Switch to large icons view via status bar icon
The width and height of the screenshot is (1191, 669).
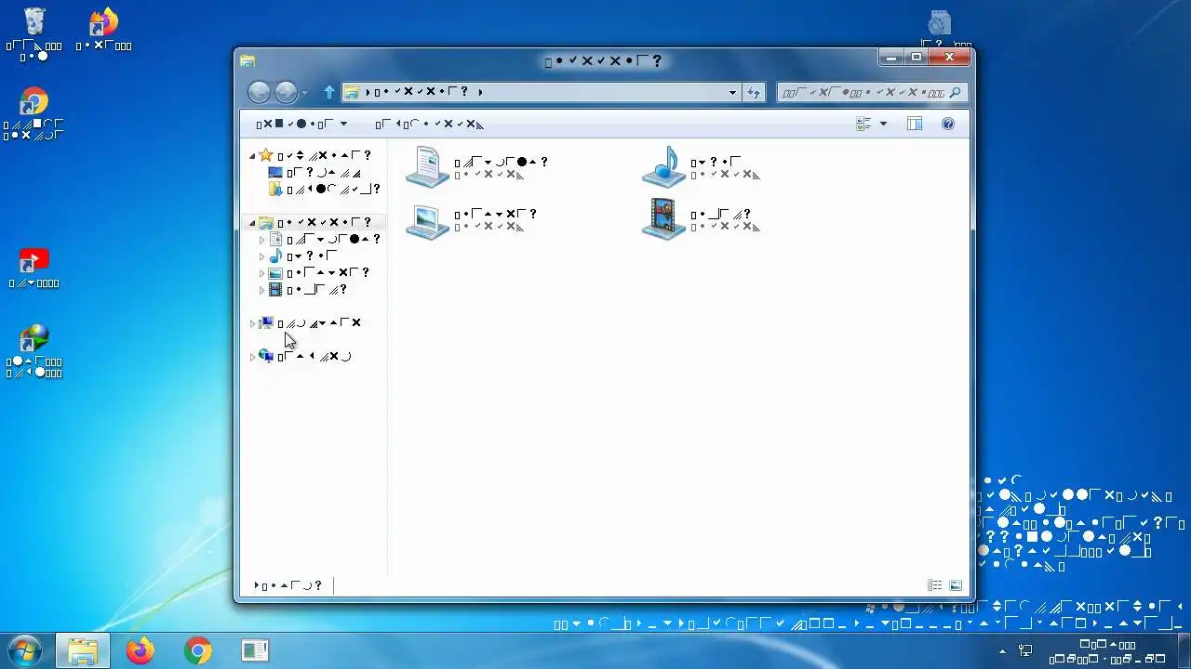[956, 585]
